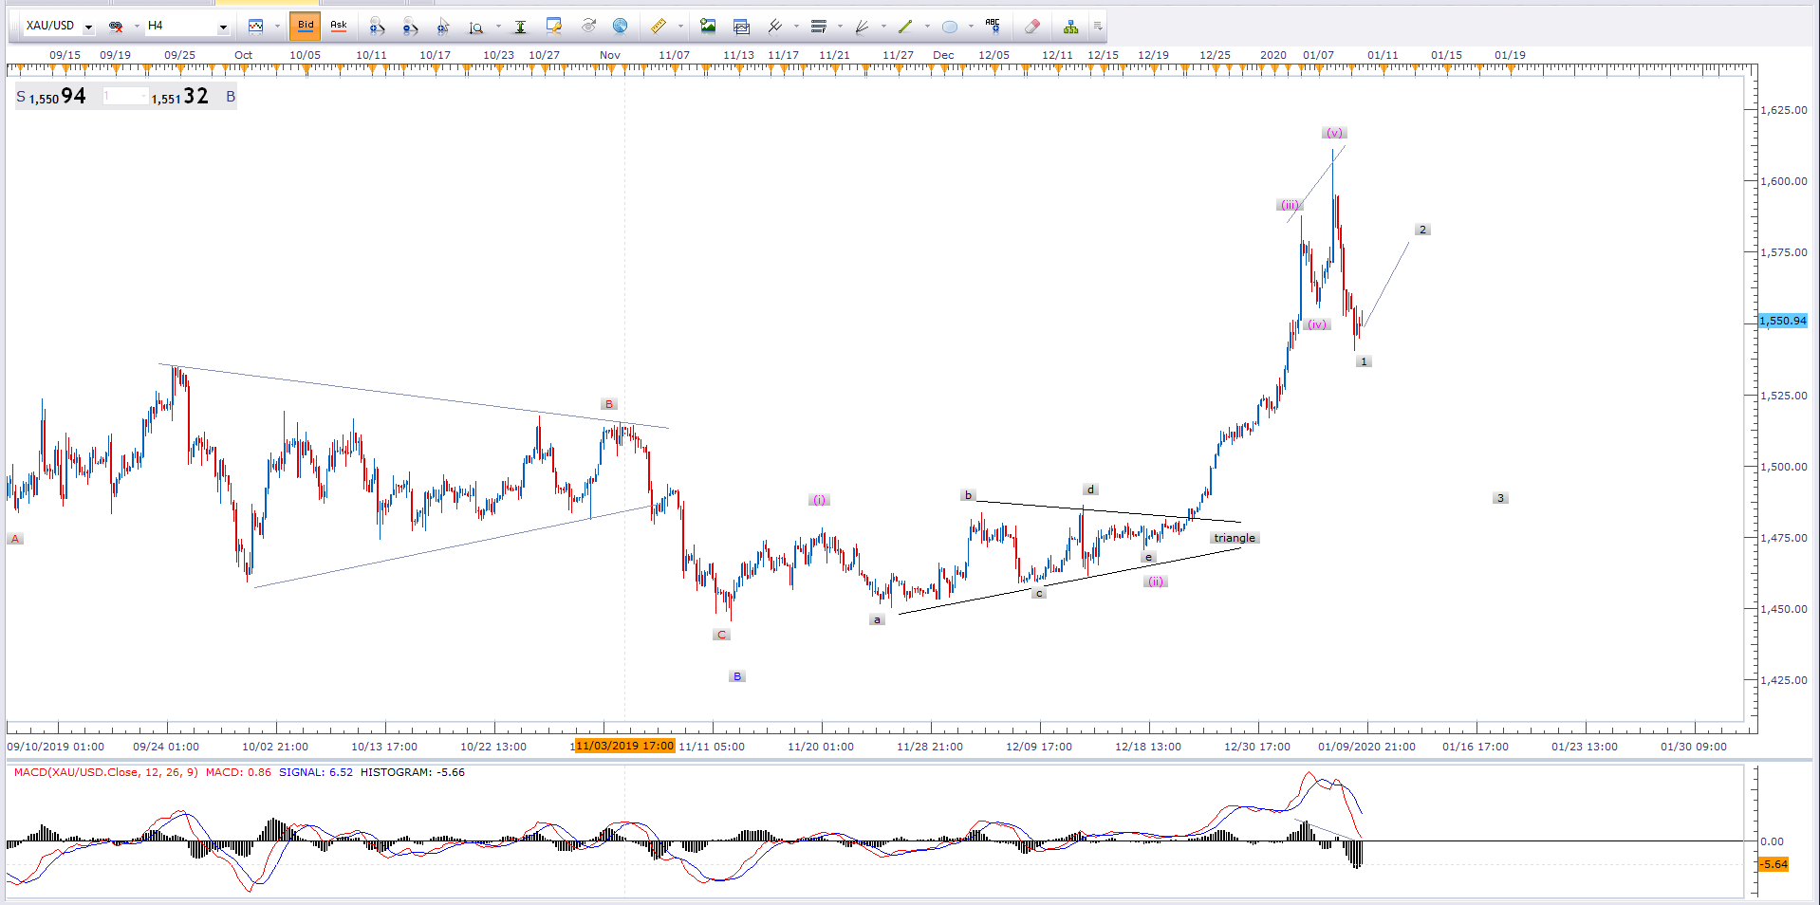Open the H4 timeframe dropdown
1820x905 pixels.
coord(223,27)
